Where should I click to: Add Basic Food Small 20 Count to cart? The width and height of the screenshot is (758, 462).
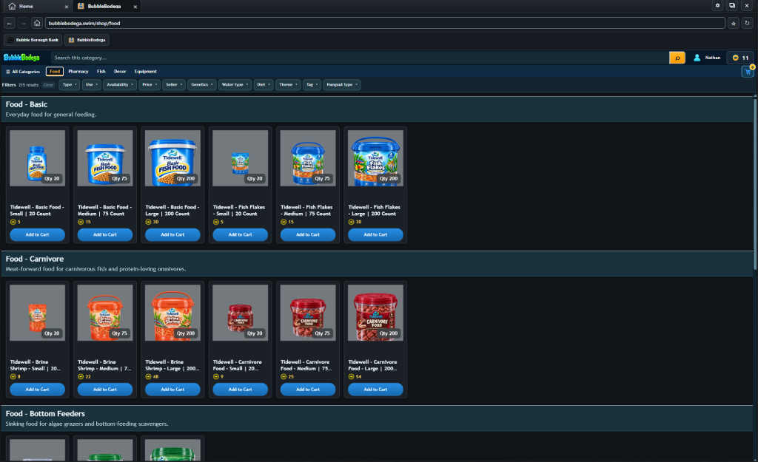tap(37, 234)
